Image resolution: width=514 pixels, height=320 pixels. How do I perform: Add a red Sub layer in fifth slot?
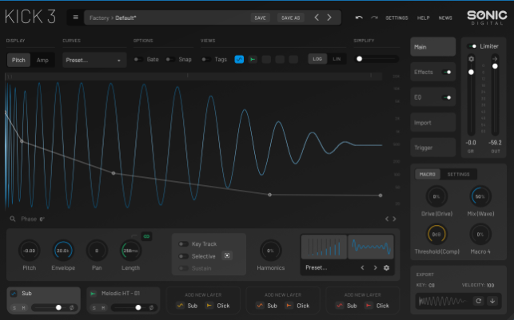coord(346,306)
